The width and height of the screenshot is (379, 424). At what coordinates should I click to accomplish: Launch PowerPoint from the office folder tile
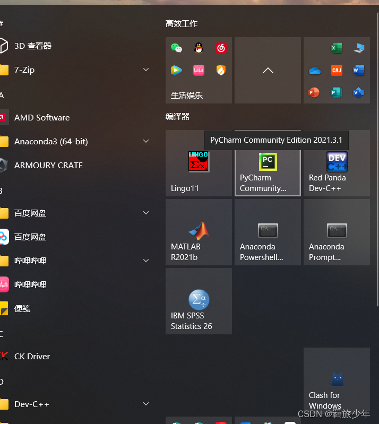click(x=314, y=92)
